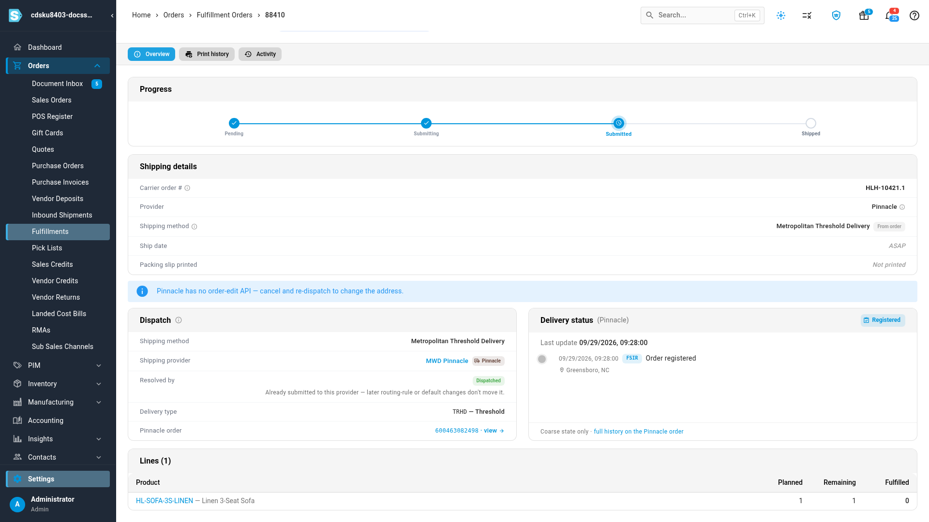Open the gift box icon in header
This screenshot has width=929, height=522.
[864, 15]
